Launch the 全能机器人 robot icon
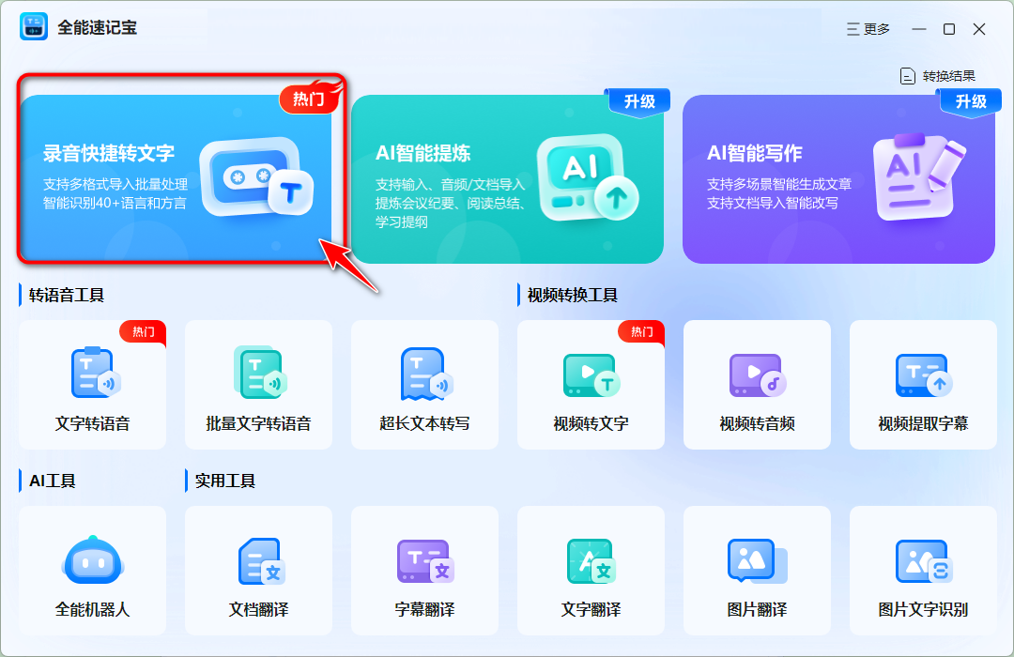 pos(93,559)
